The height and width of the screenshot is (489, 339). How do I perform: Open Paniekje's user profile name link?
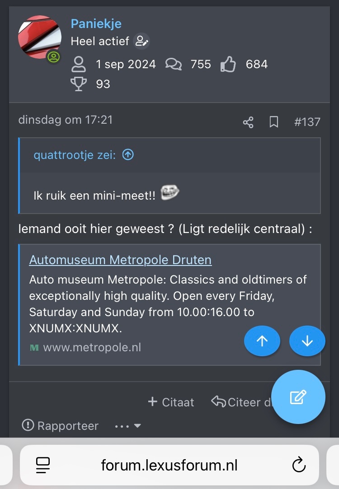pos(96,23)
